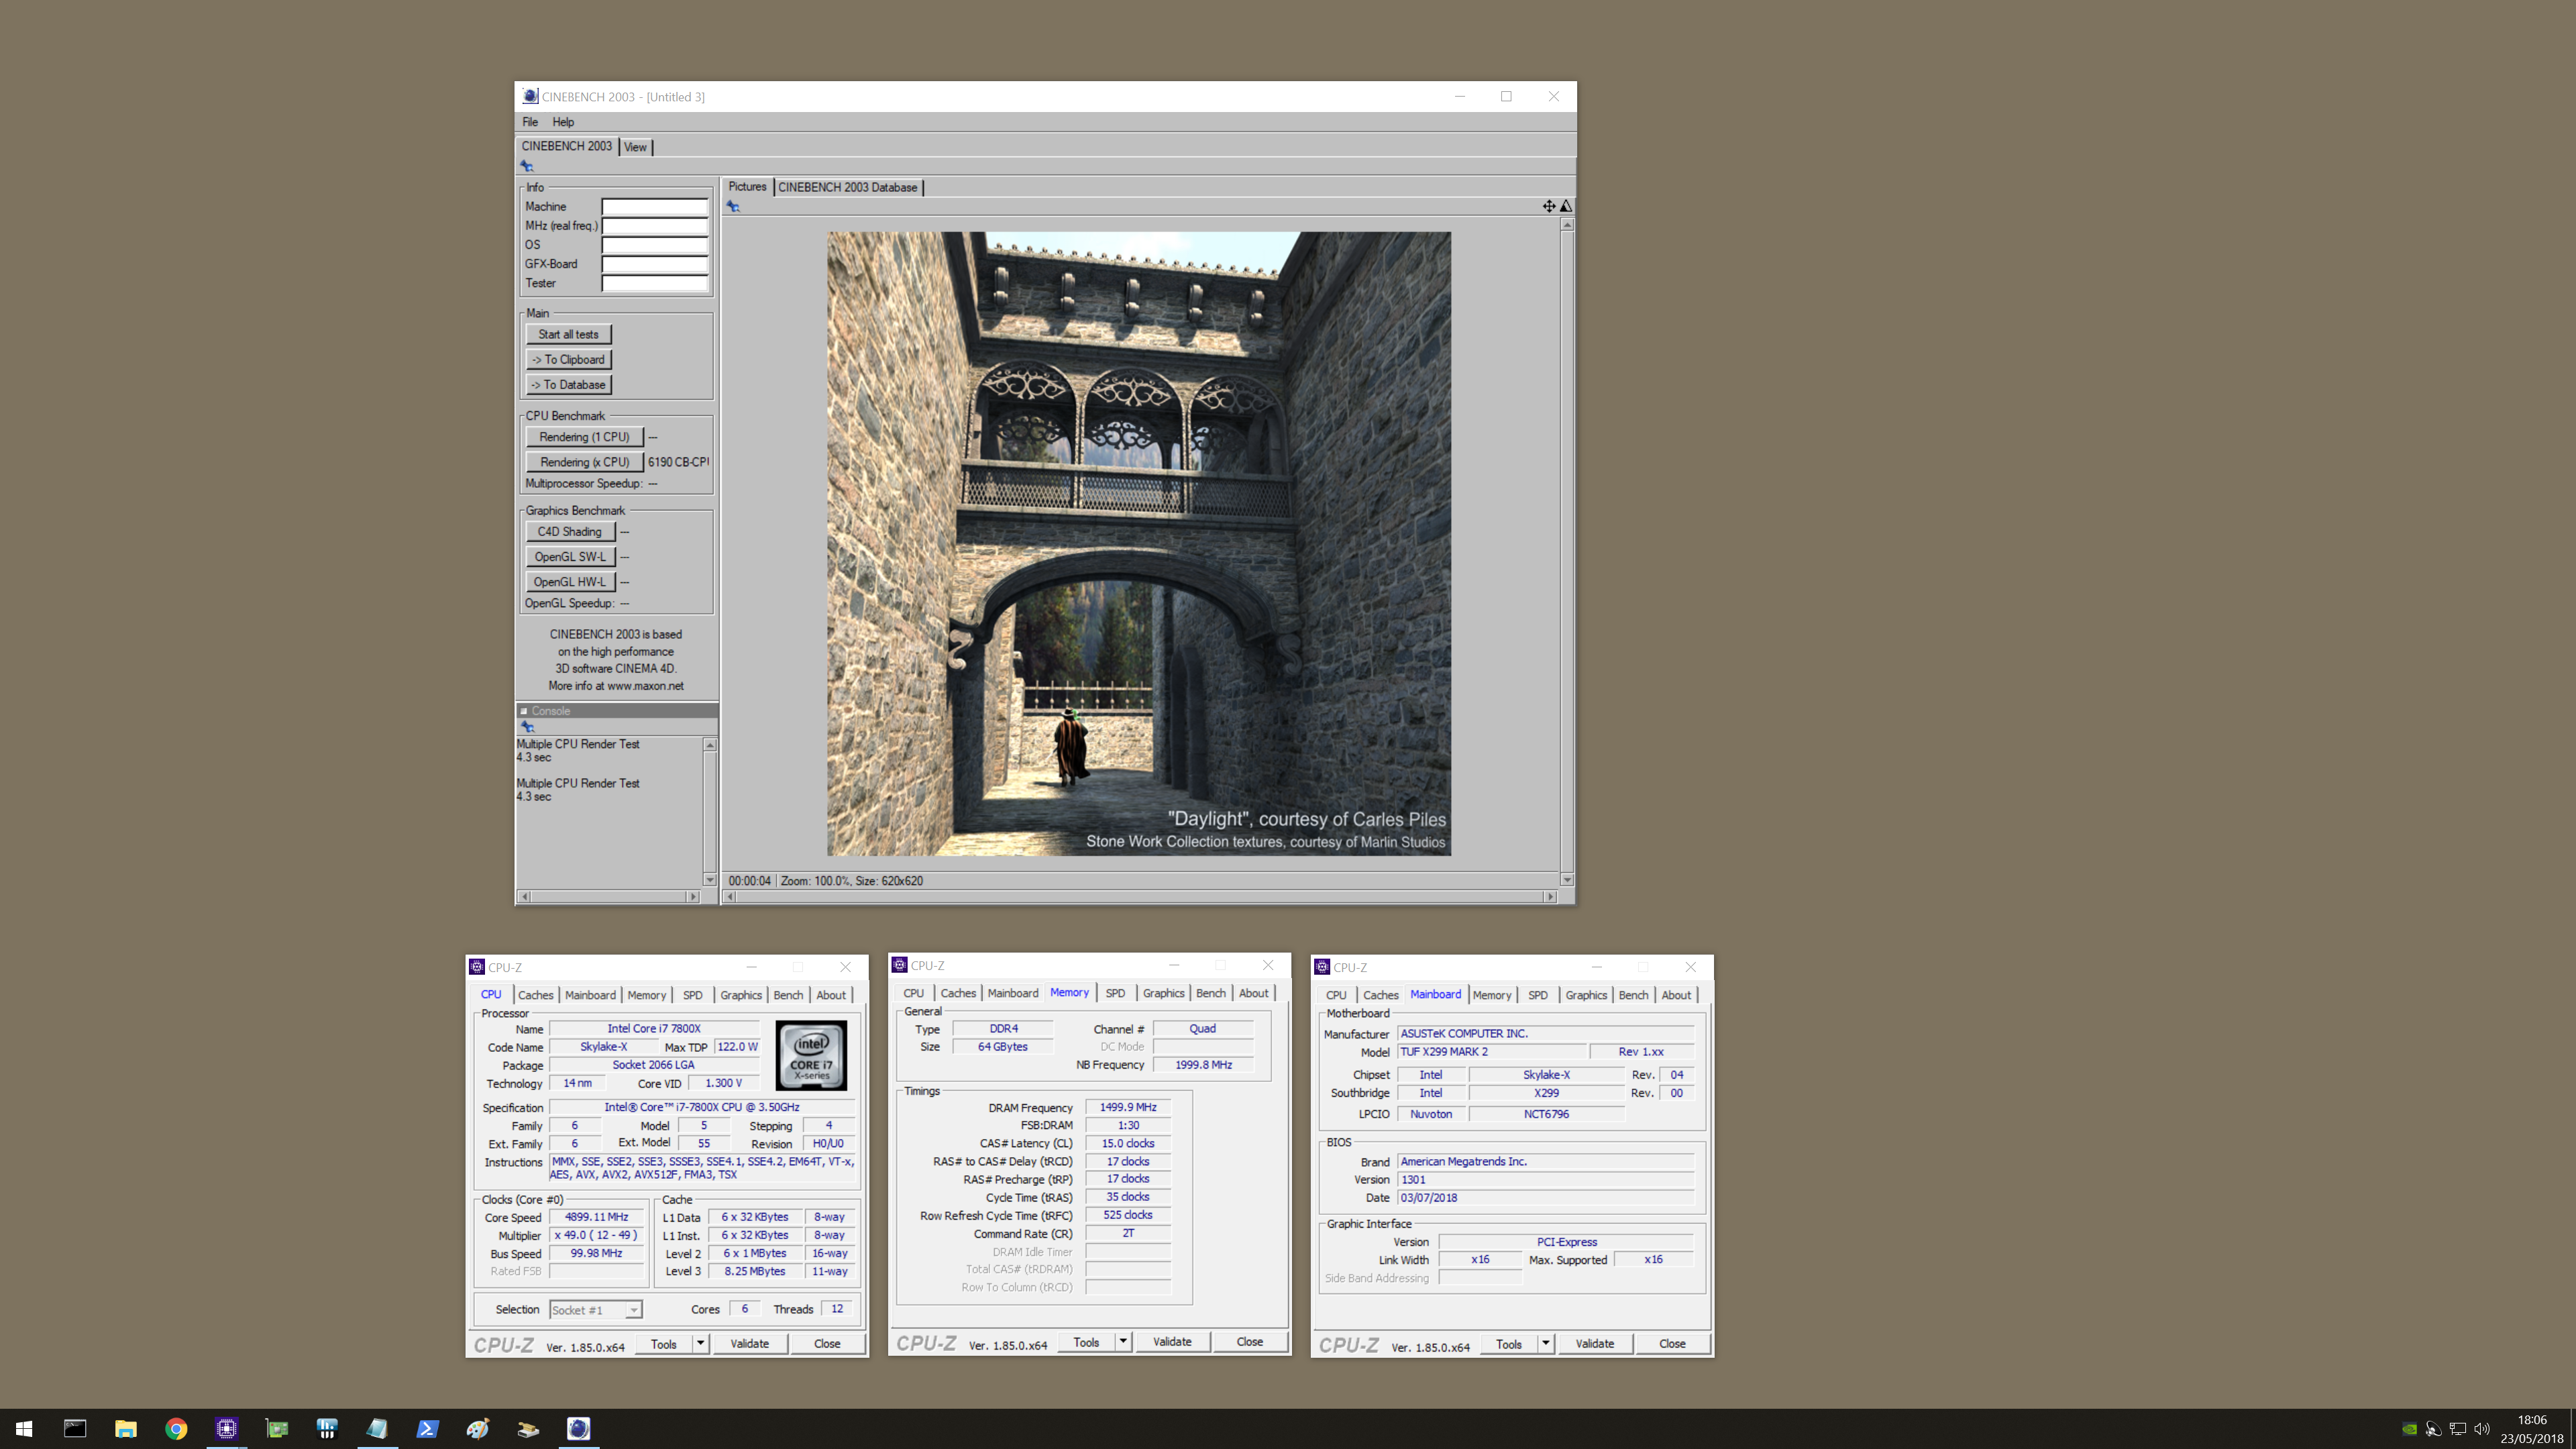Click the Machine input field
Image resolution: width=2576 pixels, height=1449 pixels.
click(655, 207)
